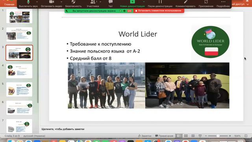
Task: Open Примечания comments pane
Action: 164,136
